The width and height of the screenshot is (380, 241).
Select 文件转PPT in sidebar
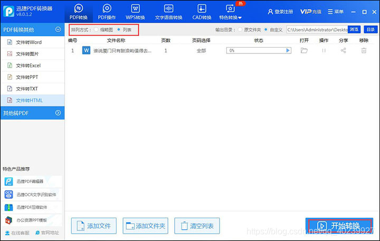(33, 77)
